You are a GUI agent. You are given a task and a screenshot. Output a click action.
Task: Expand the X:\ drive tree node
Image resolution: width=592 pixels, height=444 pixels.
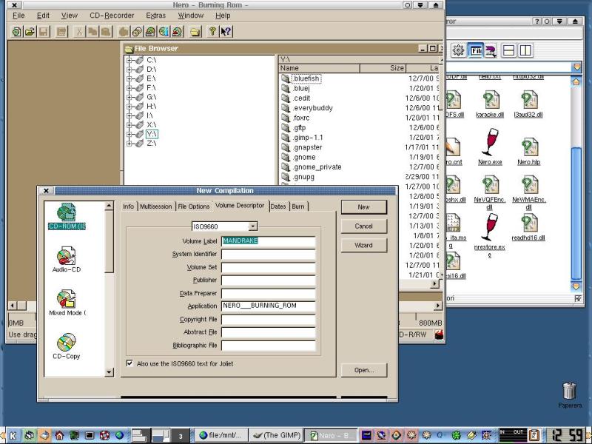129,124
